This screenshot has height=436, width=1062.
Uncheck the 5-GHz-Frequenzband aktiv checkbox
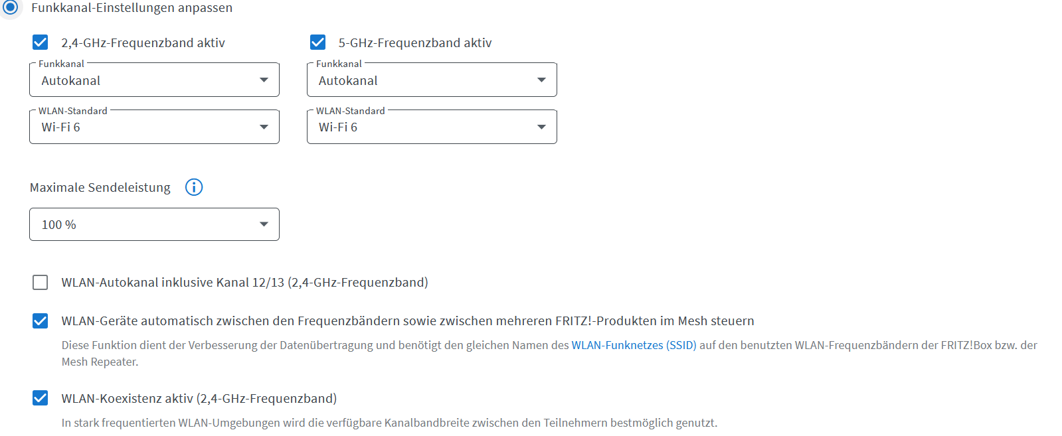click(318, 42)
